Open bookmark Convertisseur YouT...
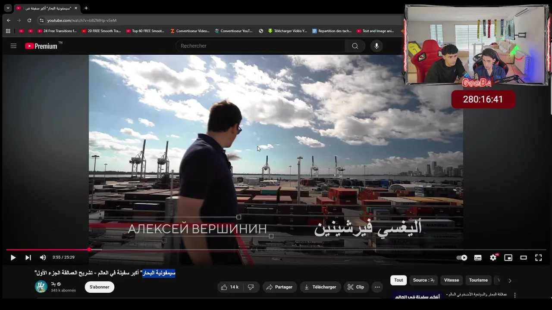 [233, 31]
